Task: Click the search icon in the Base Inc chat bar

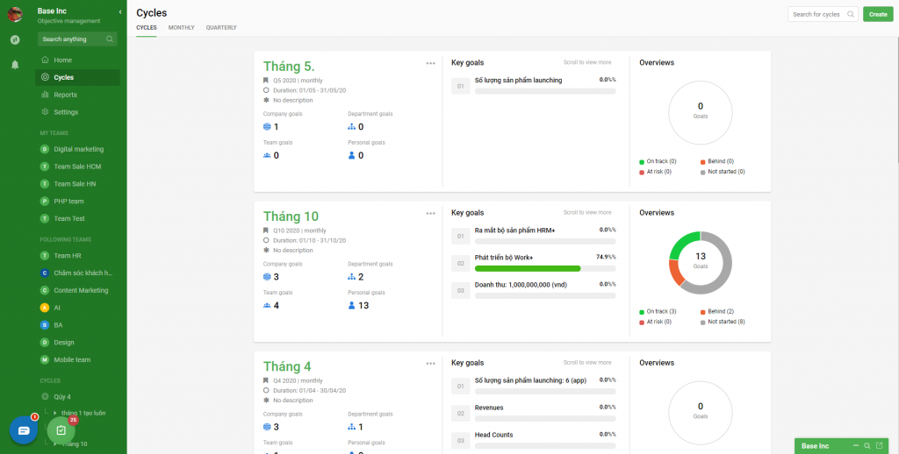Action: pyautogui.click(x=867, y=446)
